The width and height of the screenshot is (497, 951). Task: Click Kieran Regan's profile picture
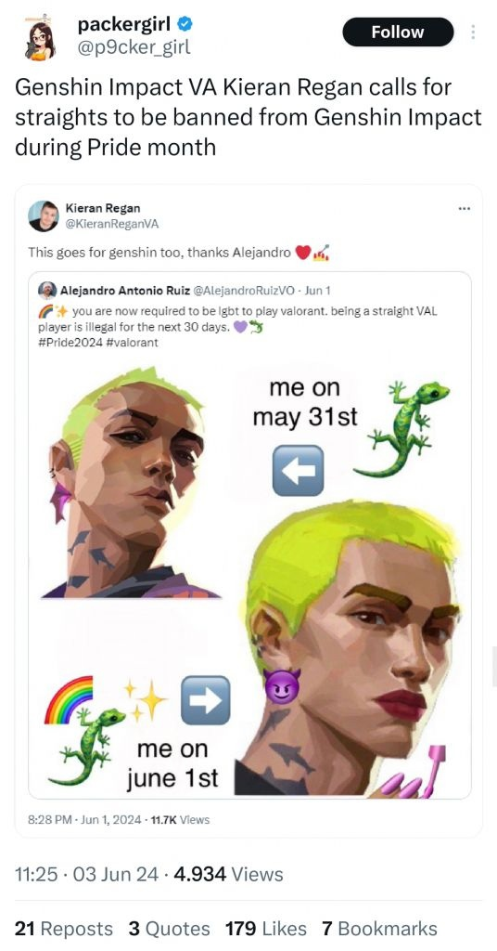pos(44,215)
